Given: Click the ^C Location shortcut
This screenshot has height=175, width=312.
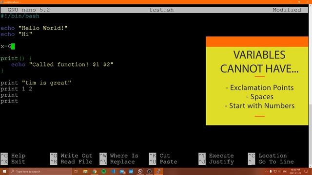Looking at the screenshot, I should tap(268, 156).
